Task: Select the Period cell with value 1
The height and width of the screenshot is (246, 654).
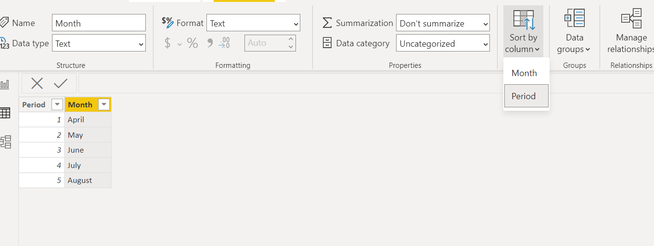Action: [x=41, y=119]
